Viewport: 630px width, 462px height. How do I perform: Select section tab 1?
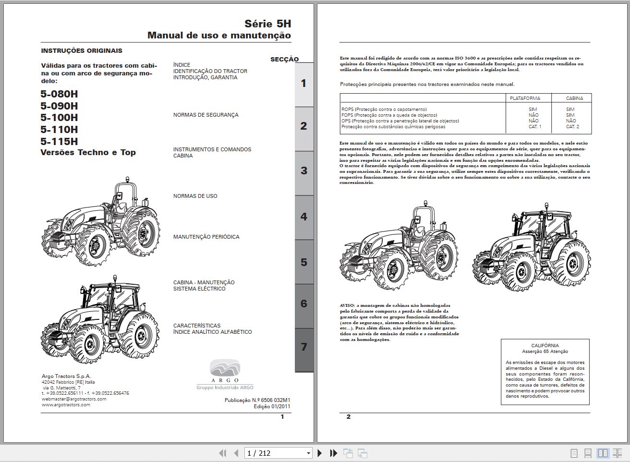point(303,84)
